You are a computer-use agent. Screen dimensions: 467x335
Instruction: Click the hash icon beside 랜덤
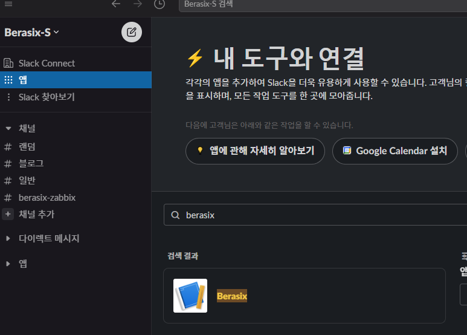tap(8, 146)
